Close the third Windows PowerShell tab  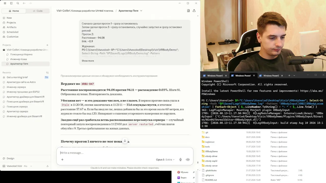tap(282, 75)
